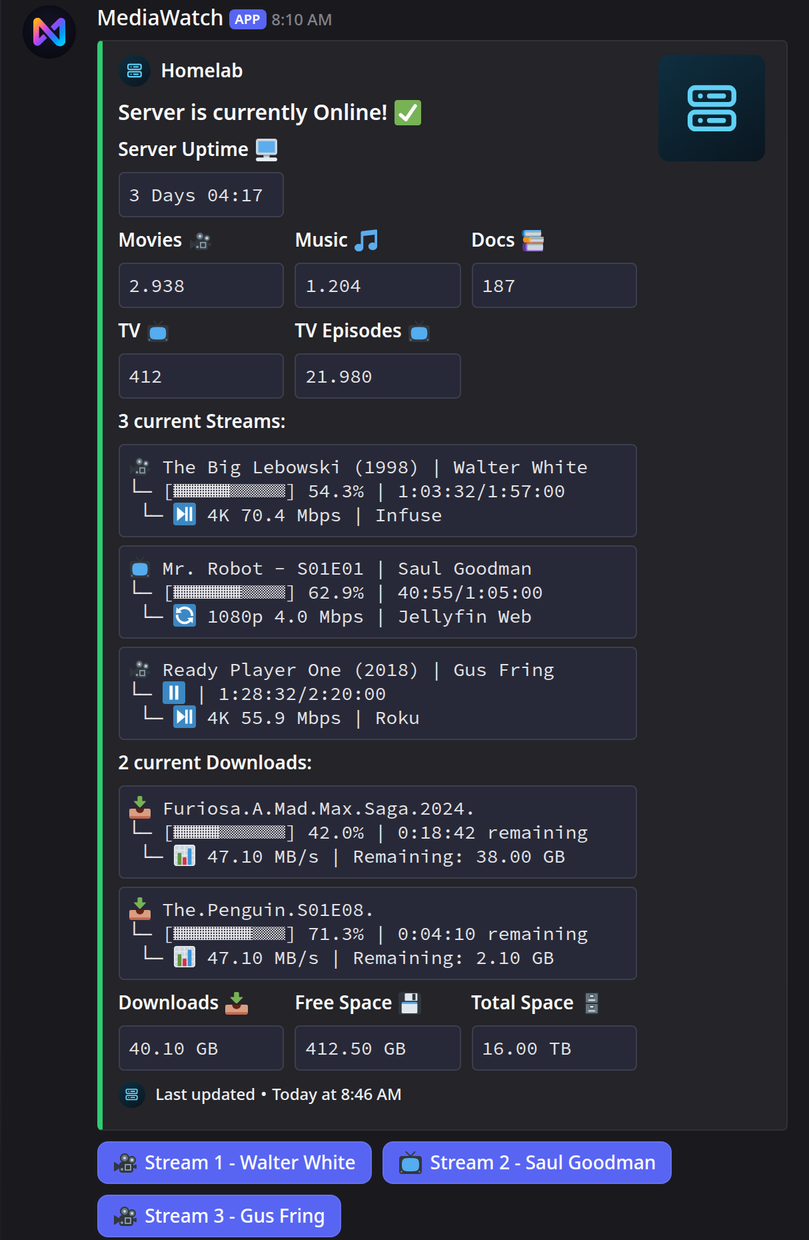Open the MediaWatch username
Image resolution: width=809 pixels, height=1240 pixels.
160,18
